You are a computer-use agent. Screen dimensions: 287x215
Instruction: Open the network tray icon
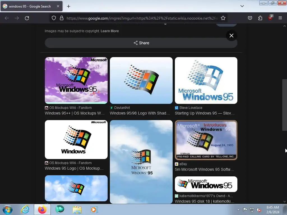tap(252, 210)
